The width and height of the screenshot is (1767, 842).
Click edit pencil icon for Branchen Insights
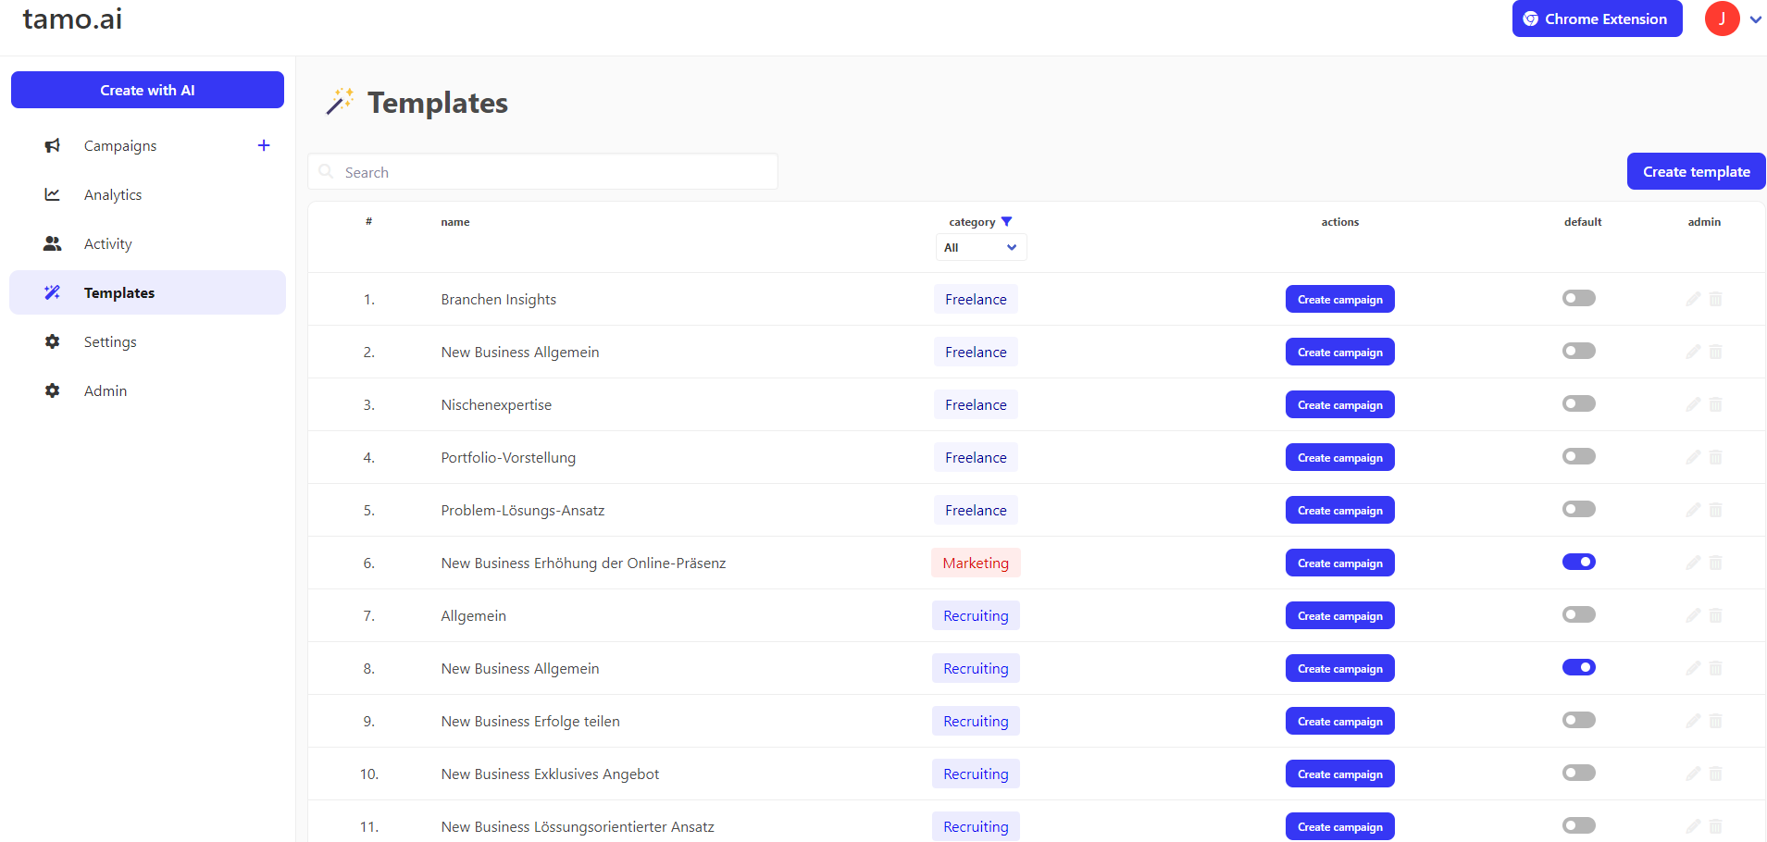coord(1693,299)
